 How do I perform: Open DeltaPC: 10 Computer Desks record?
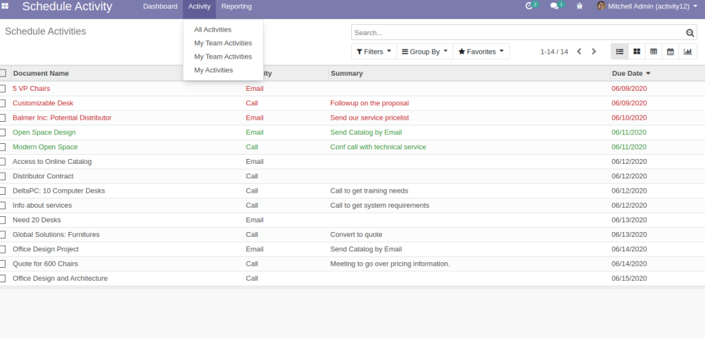[x=59, y=191]
